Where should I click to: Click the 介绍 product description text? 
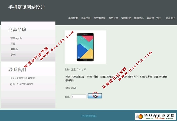[117, 78]
